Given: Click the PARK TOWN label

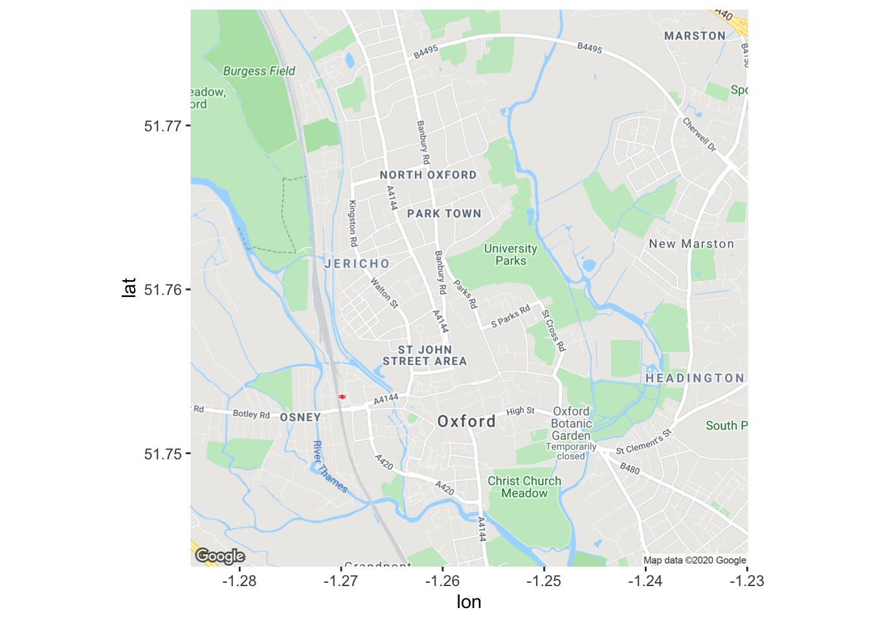Looking at the screenshot, I should coord(444,213).
